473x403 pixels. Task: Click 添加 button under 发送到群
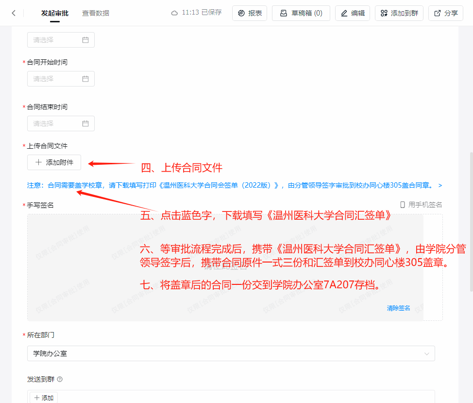[x=44, y=398]
